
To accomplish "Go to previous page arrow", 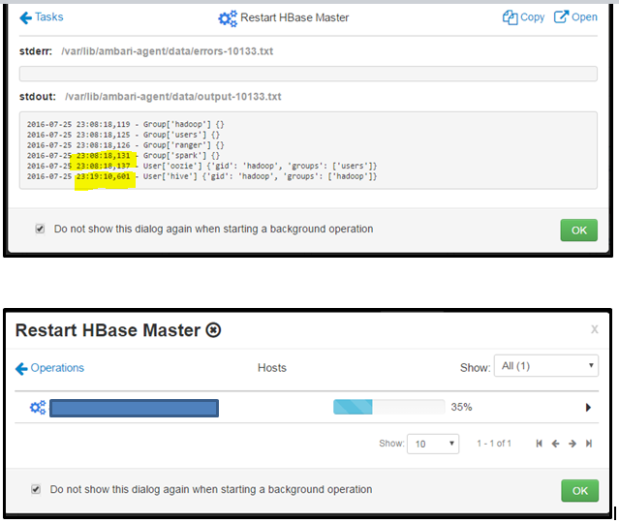I will pyautogui.click(x=555, y=444).
